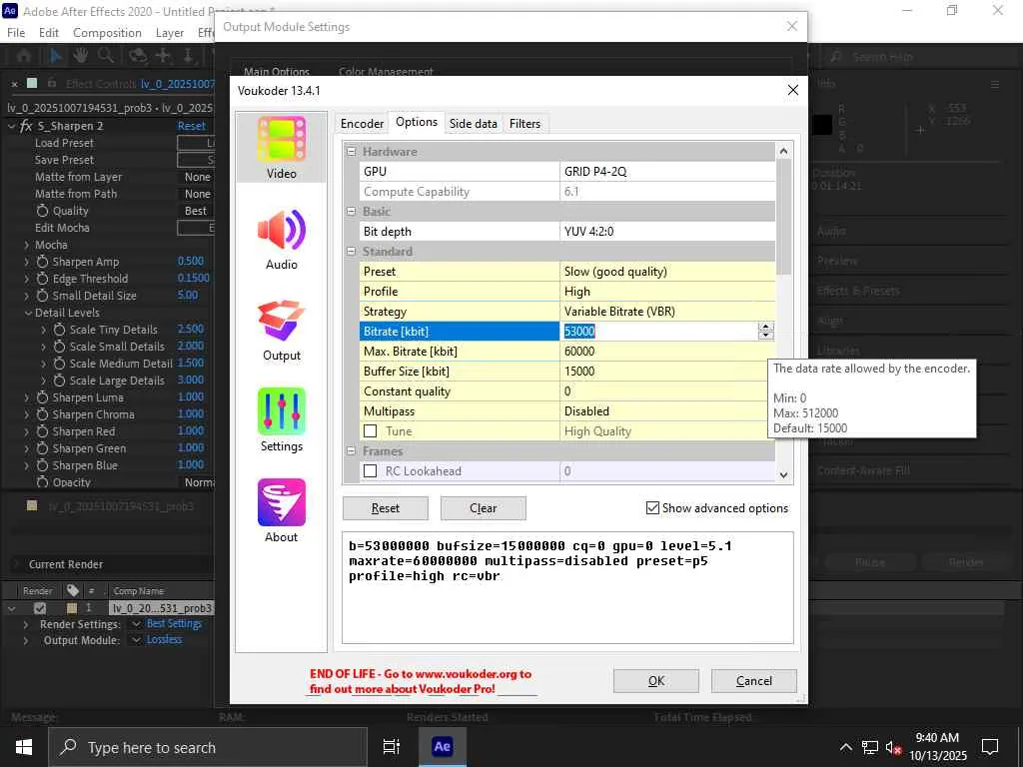
Task: Switch to the Encoder tab
Action: click(x=362, y=123)
